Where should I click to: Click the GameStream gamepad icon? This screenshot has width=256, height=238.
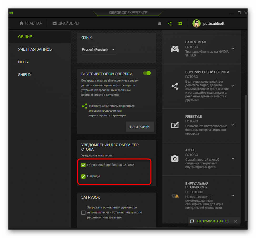pos(175,49)
